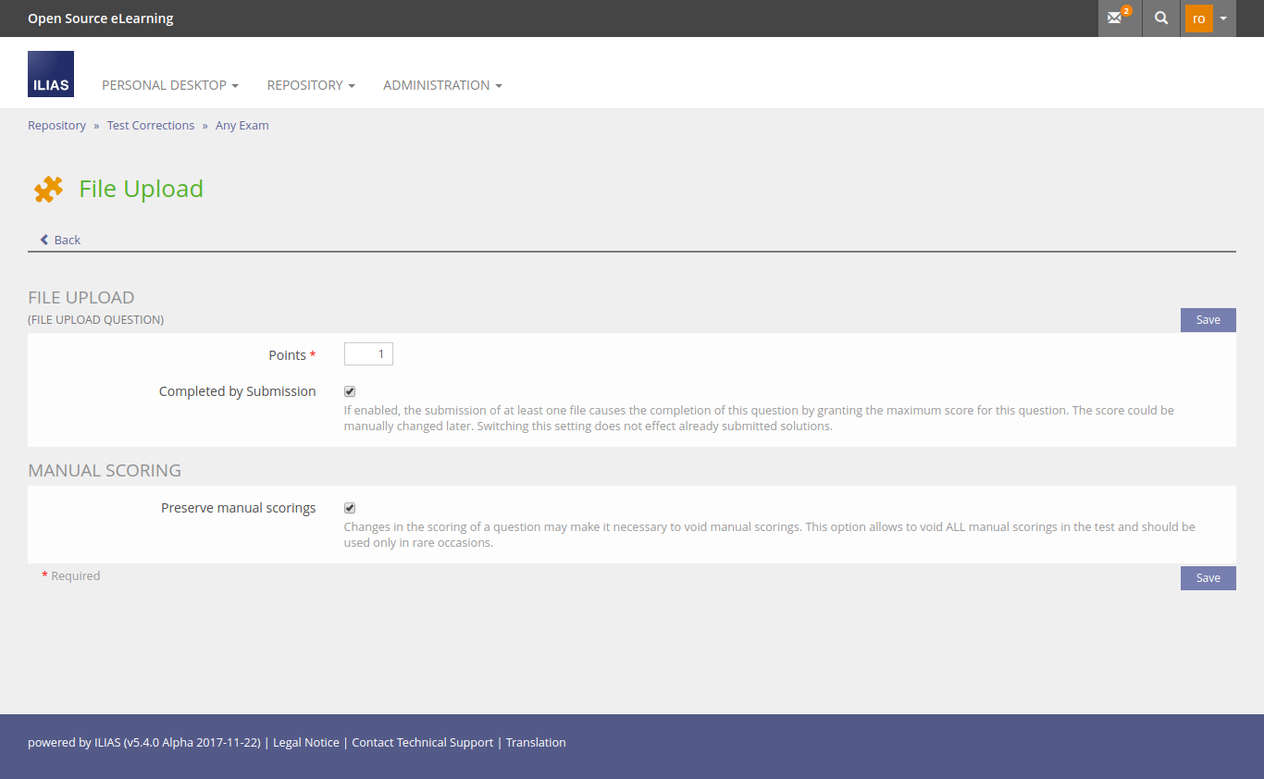This screenshot has height=779, width=1264.
Task: Go to Repository breadcrumb link
Action: [x=56, y=126]
